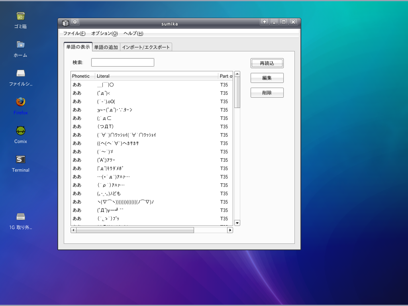Select the row with (´_ゝ`)ﾌﾟｯ

point(152,218)
